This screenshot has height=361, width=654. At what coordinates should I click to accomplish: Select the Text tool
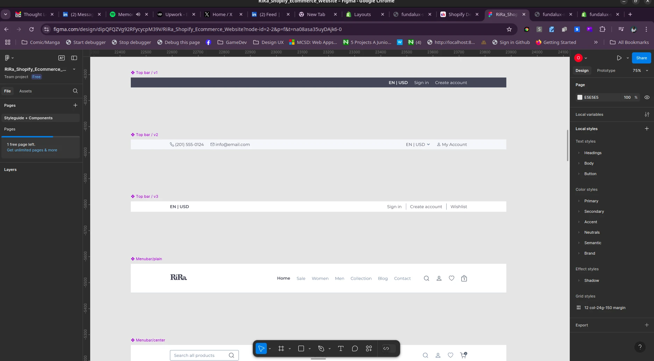(341, 348)
